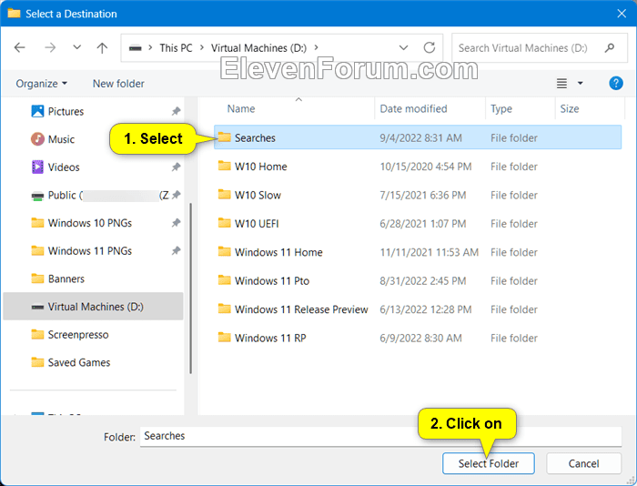The image size is (637, 486).
Task: Cancel the destination dialog
Action: [584, 463]
